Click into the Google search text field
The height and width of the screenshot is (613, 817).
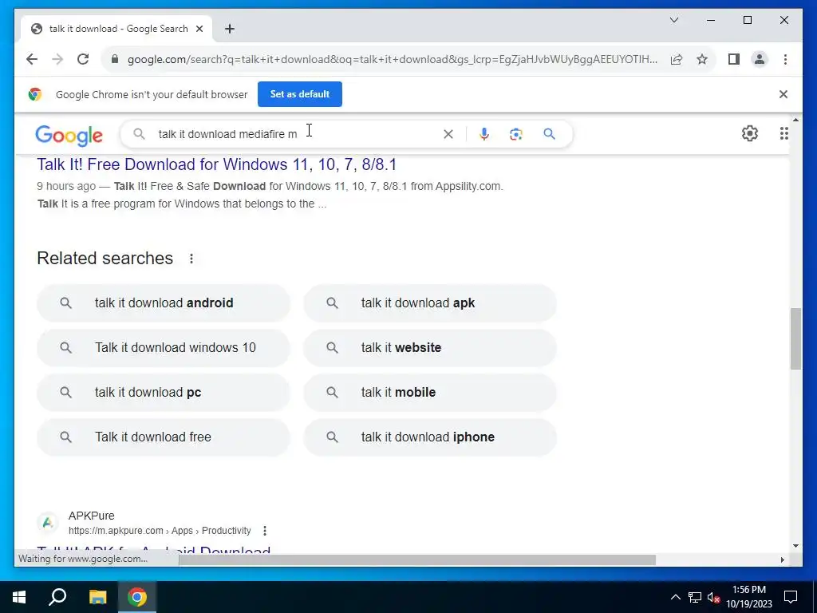(x=297, y=134)
